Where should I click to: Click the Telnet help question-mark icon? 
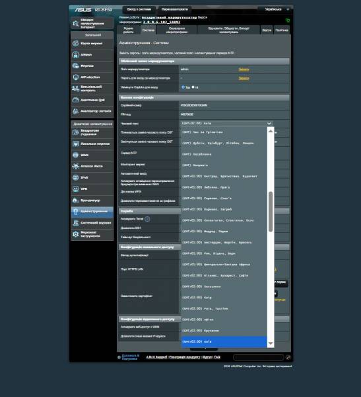point(147,219)
